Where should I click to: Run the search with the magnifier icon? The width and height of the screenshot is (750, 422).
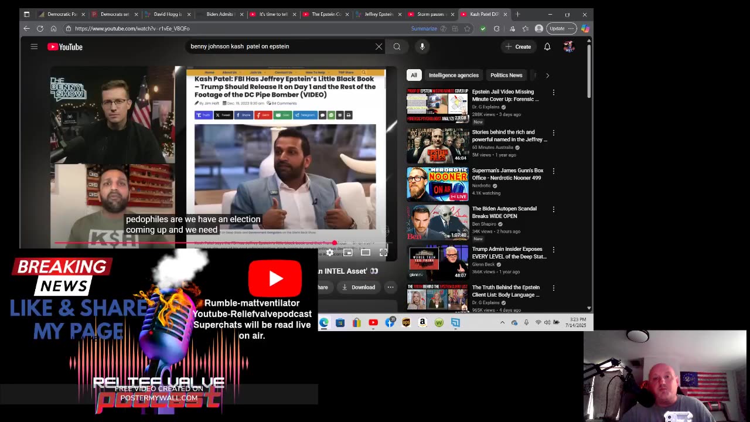[397, 46]
